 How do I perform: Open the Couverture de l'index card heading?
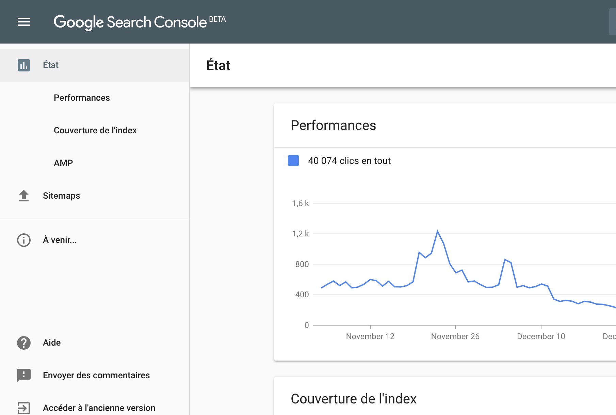354,399
